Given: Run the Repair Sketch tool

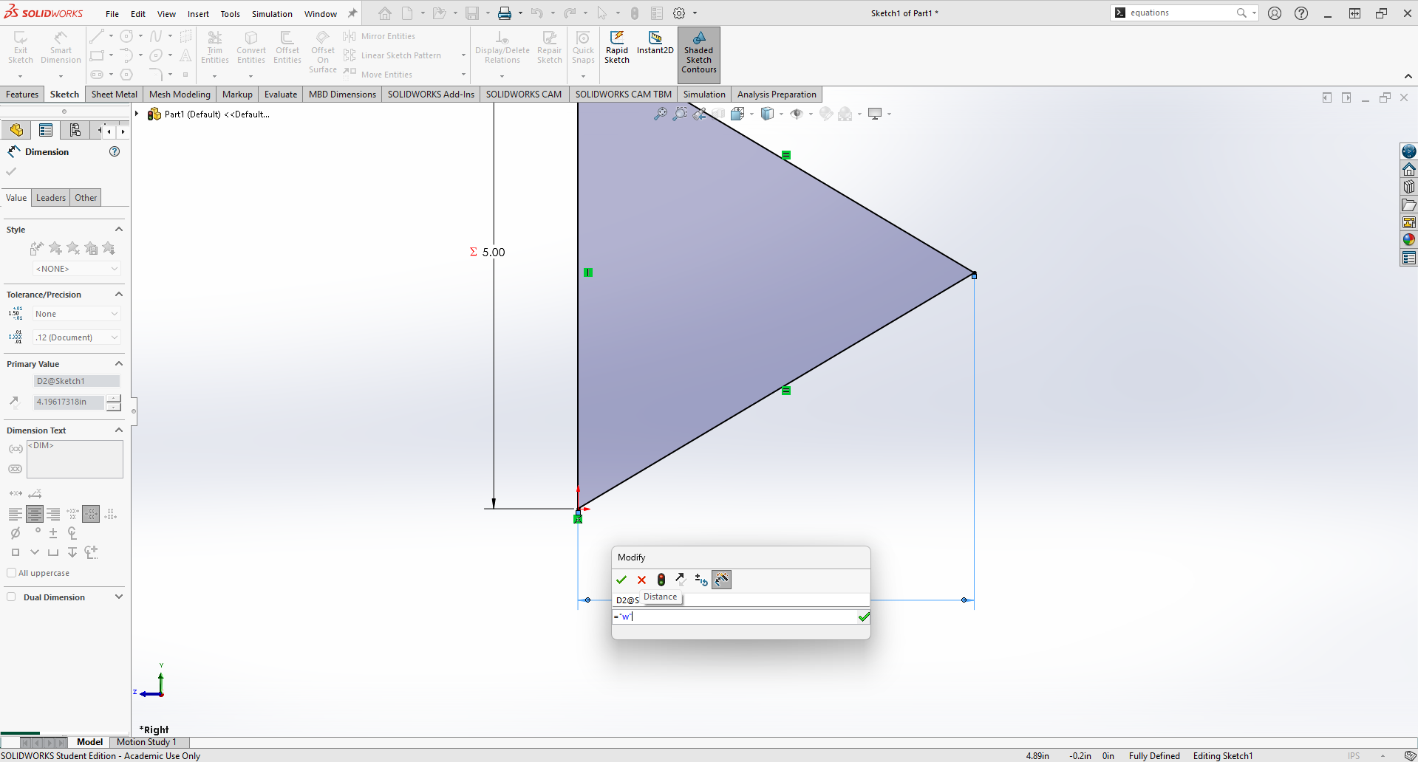Looking at the screenshot, I should click(550, 49).
